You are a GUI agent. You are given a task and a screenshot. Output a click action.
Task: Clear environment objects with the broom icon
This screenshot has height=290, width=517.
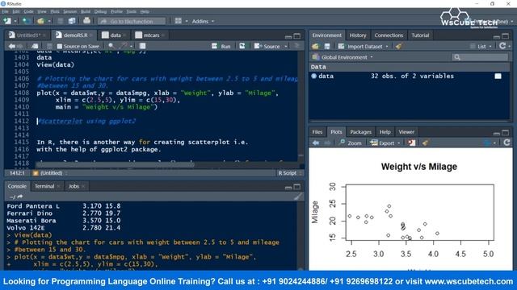(x=398, y=47)
